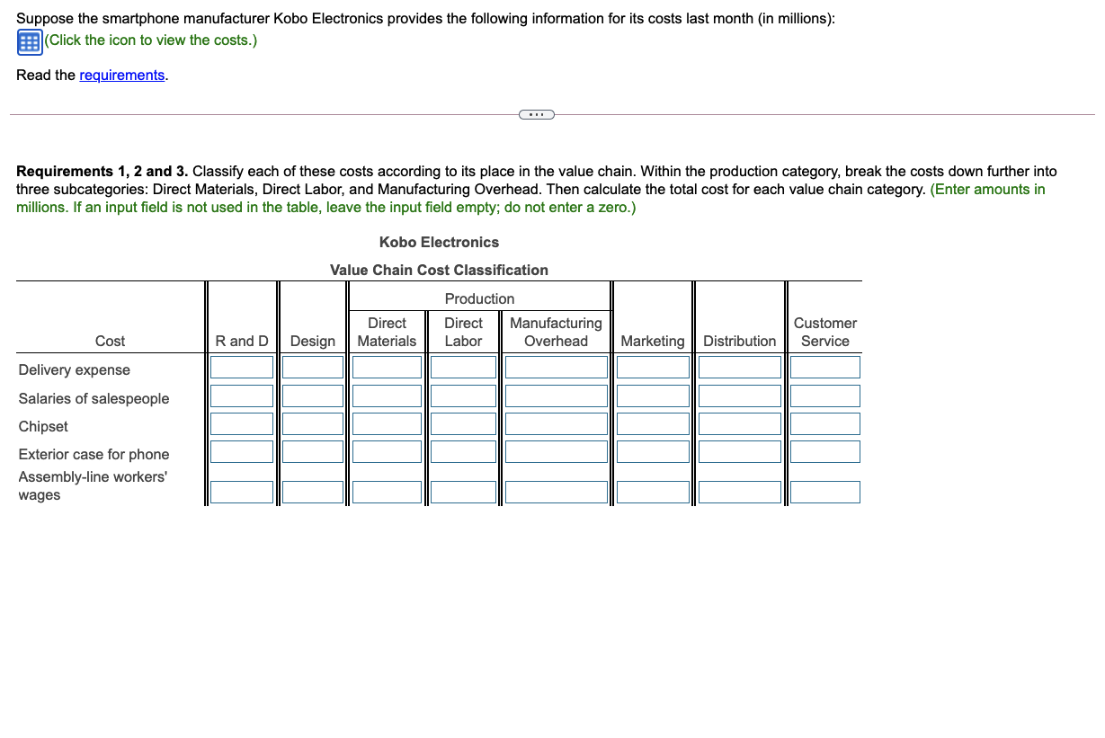Select Manufacturing Overhead field for Delivery expense
The height and width of the screenshot is (738, 1105).
pyautogui.click(x=556, y=367)
